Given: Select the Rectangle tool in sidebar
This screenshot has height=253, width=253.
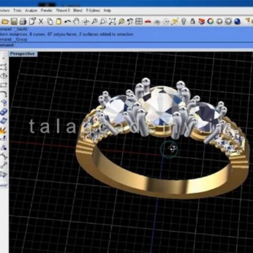Looking at the screenshot, I should pos(4,85).
